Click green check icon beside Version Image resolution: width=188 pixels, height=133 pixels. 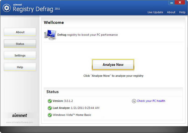click(50, 101)
